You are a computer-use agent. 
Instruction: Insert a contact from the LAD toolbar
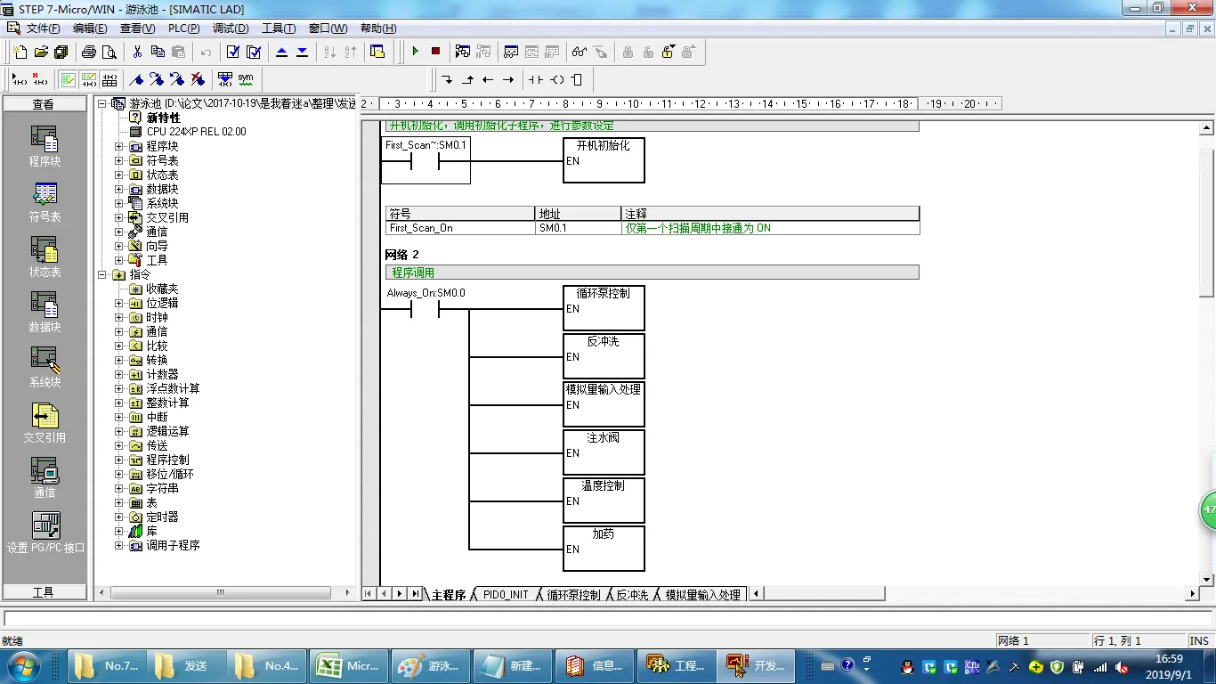pos(535,79)
